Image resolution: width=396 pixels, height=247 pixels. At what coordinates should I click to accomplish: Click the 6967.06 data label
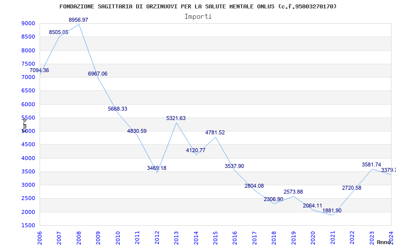click(x=98, y=74)
